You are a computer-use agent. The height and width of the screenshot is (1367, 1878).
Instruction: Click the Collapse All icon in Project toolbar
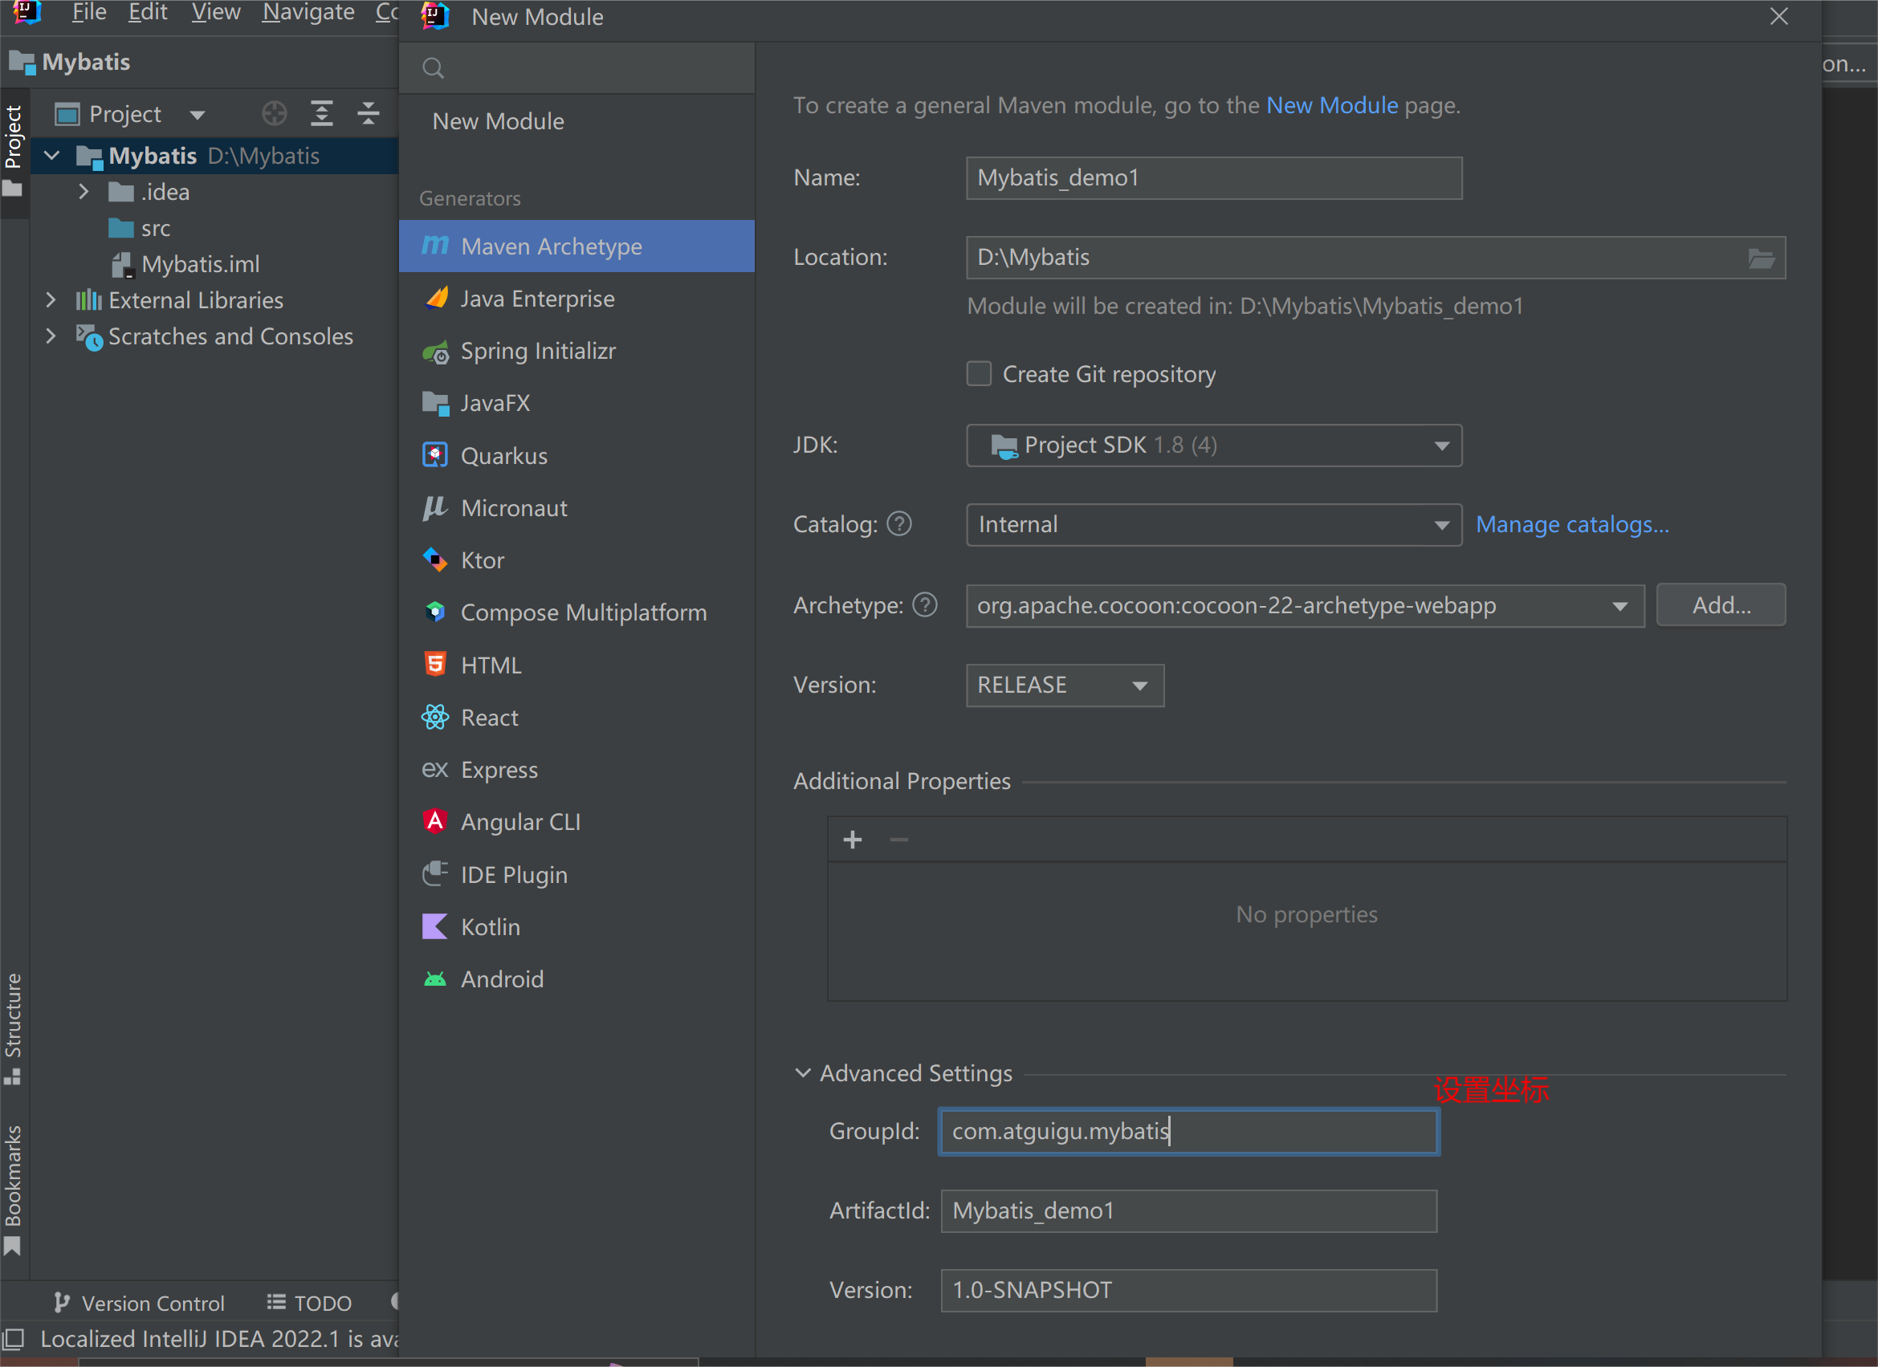point(369,113)
